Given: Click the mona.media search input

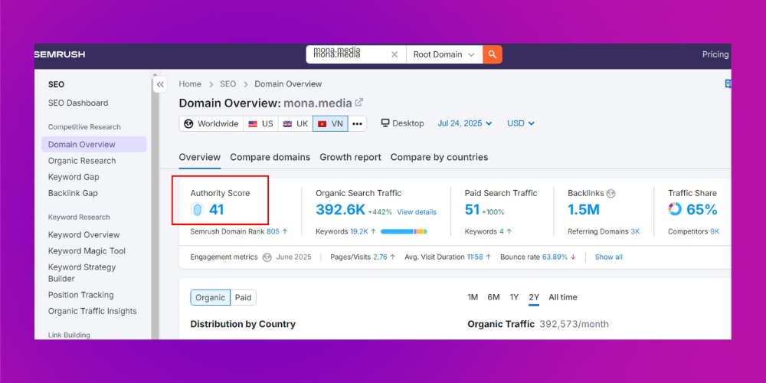Looking at the screenshot, I should pos(350,54).
